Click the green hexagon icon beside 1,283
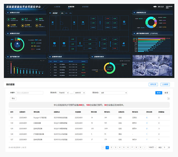This screenshot has height=157, width=178. pos(8,19)
